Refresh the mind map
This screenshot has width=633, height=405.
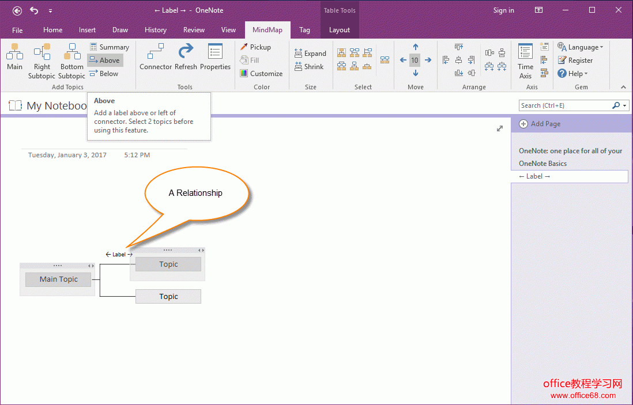tap(186, 58)
